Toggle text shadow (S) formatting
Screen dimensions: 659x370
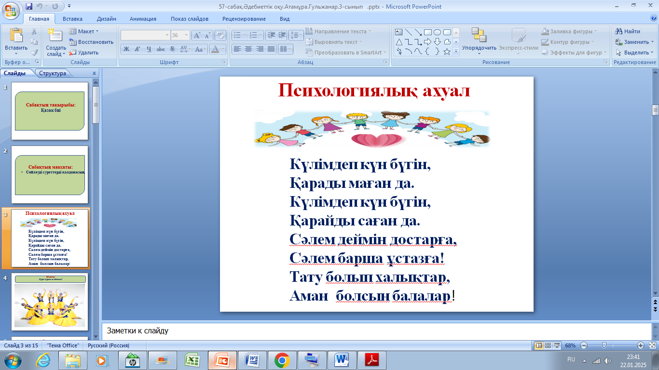coord(172,49)
